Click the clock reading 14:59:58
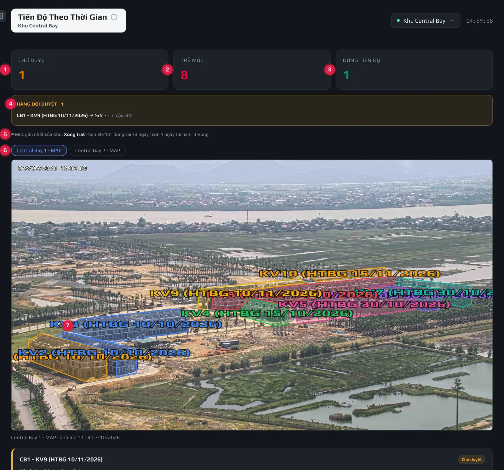The image size is (504, 470). coord(479,21)
